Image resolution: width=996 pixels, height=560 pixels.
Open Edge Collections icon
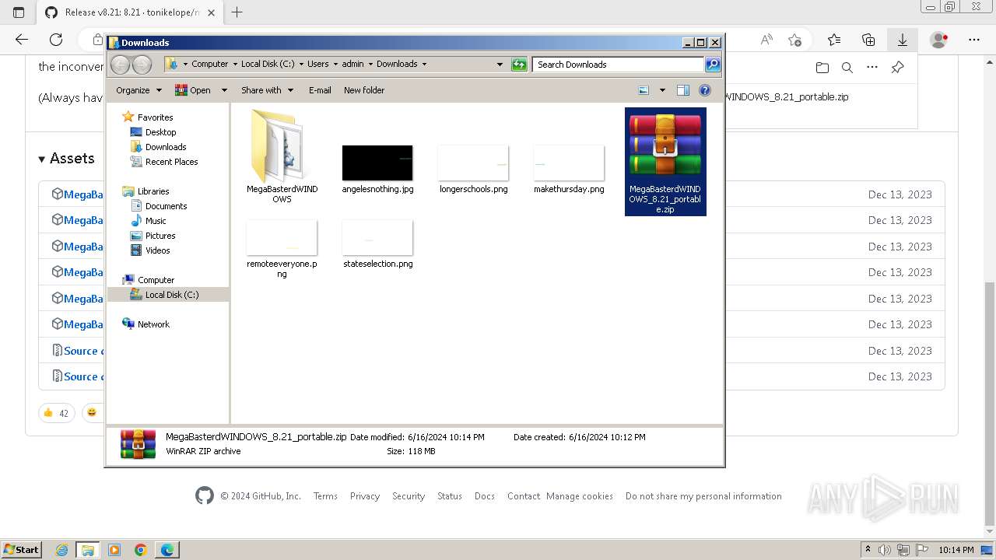coord(868,40)
